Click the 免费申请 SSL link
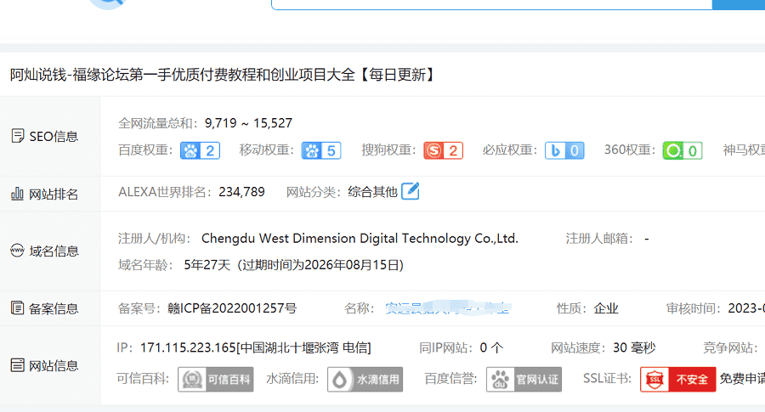The height and width of the screenshot is (412, 765). pyautogui.click(x=742, y=379)
